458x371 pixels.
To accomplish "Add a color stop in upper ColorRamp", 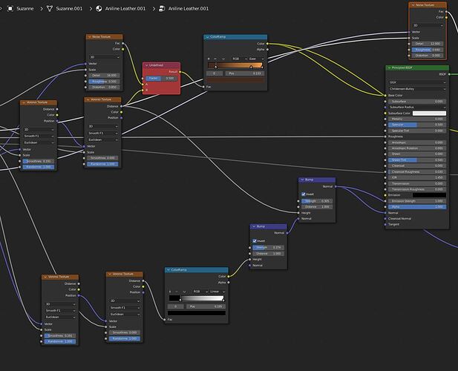I will click(209, 59).
